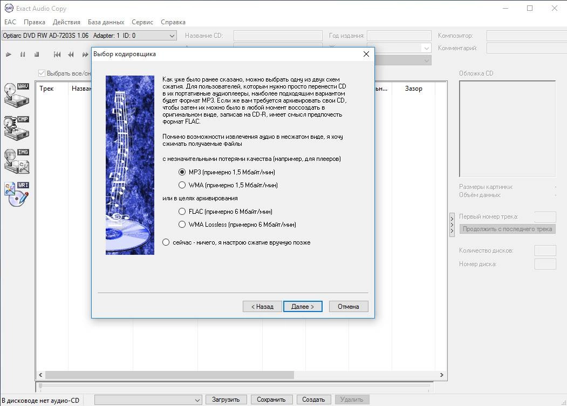Screen dimensions: 567x406
Task: Click the Комментарий input field
Action: (527, 48)
